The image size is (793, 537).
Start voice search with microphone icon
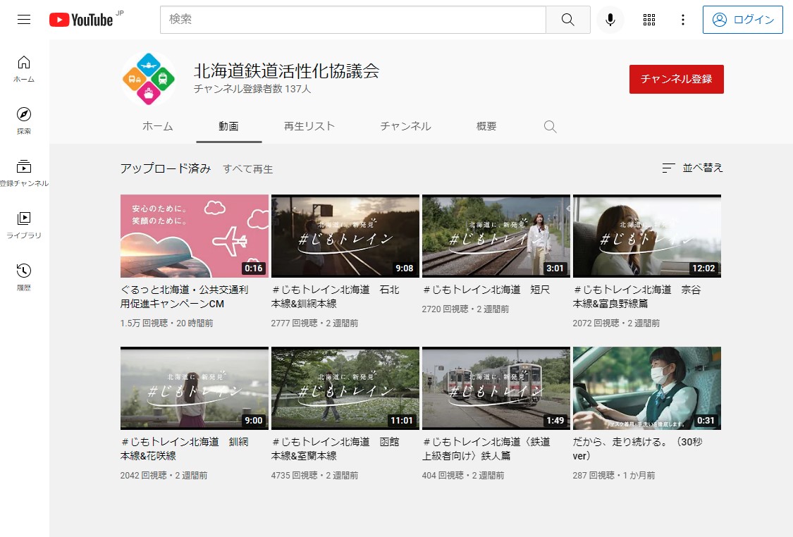[x=610, y=20]
